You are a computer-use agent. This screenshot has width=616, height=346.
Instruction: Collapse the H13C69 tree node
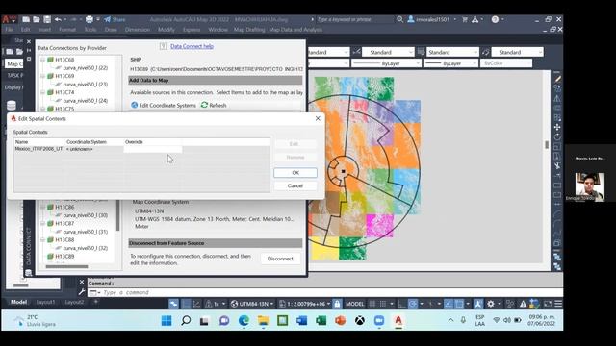point(42,76)
